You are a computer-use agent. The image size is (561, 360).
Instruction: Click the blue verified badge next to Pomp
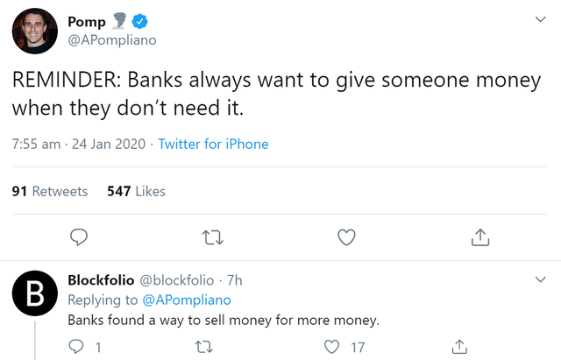(139, 21)
